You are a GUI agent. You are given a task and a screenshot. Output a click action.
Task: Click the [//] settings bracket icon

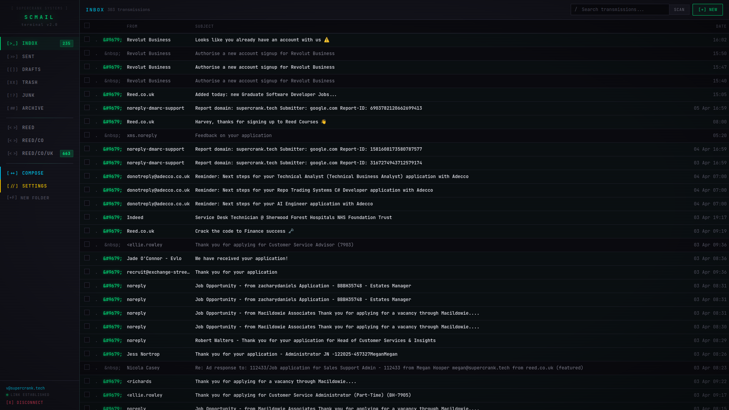[x=13, y=186]
